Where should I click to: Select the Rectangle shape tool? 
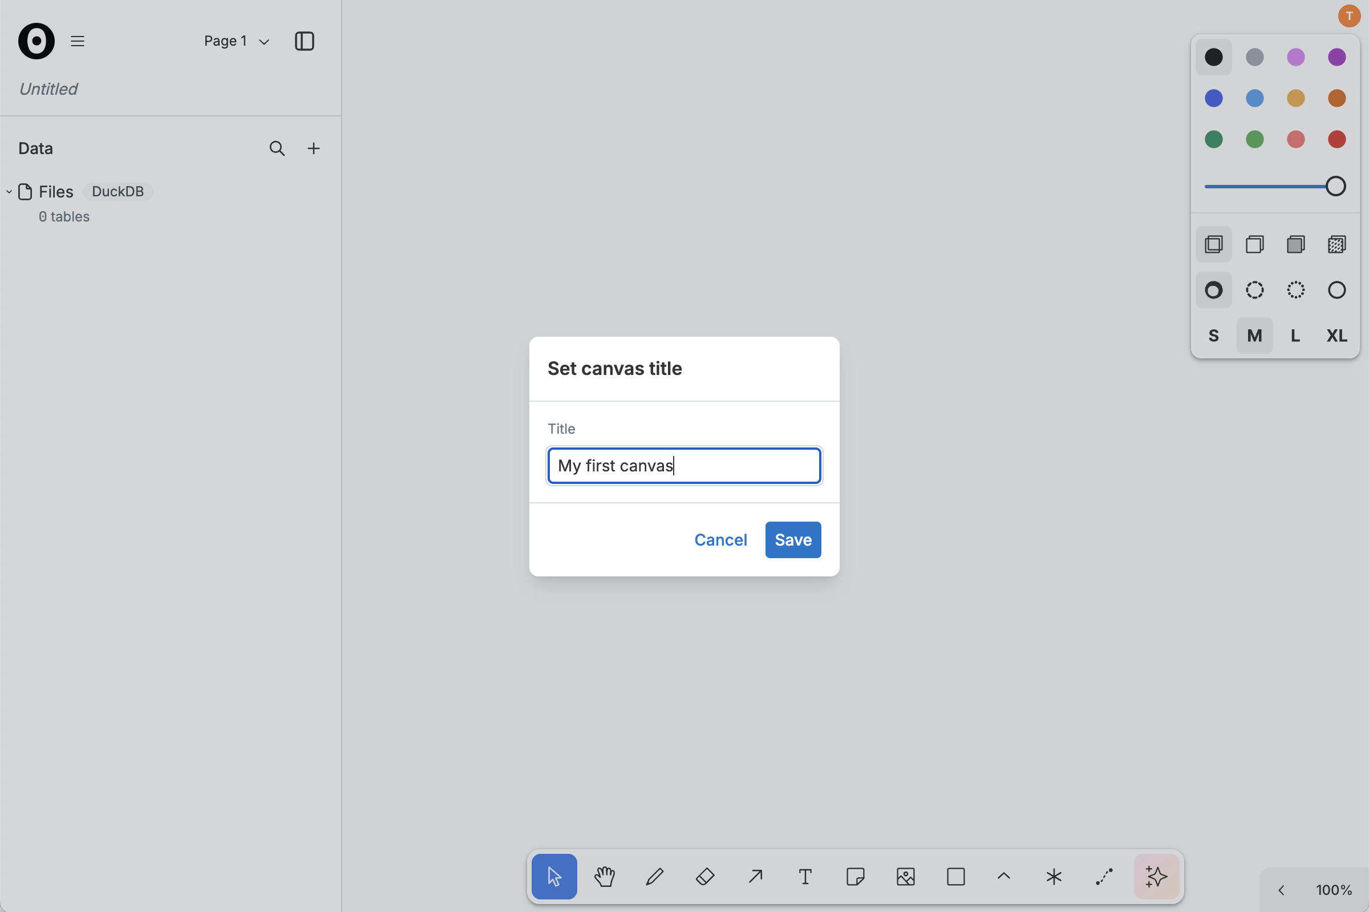click(955, 877)
